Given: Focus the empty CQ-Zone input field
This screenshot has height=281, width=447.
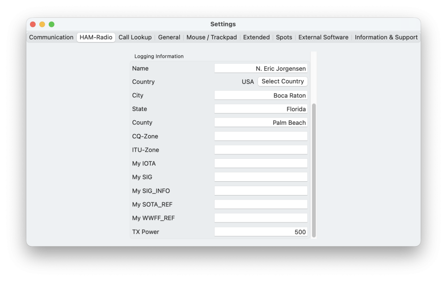Looking at the screenshot, I should click(261, 136).
